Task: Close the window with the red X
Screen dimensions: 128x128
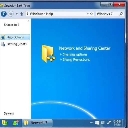Action: [x=119, y=4]
